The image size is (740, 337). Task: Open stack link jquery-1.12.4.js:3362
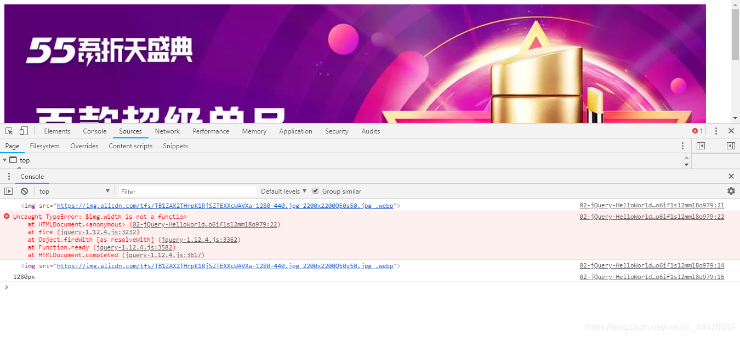point(200,240)
